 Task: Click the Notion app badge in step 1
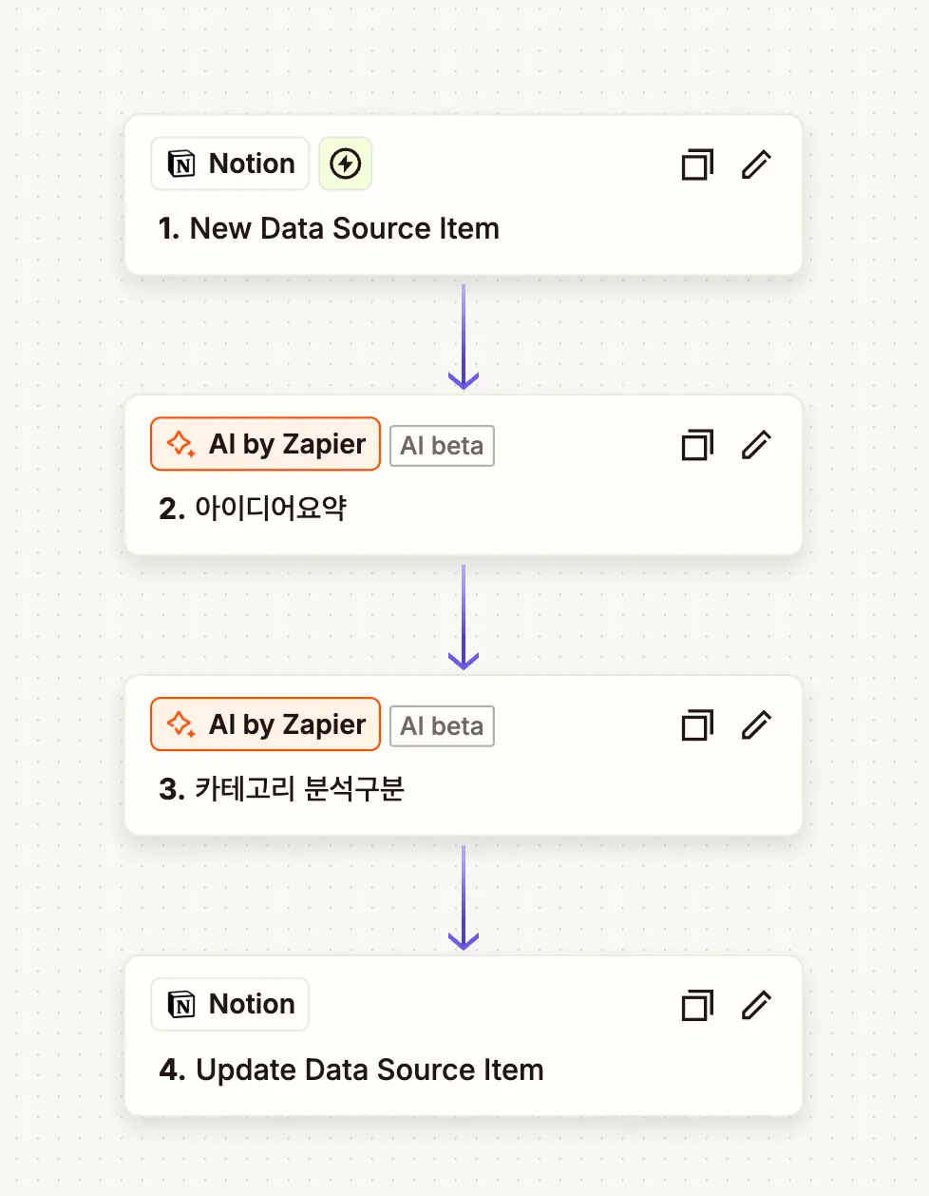pos(230,164)
